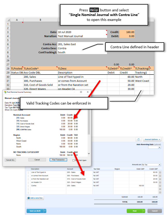Click the 'West Coast' region row in summary dialog

(x=47, y=141)
